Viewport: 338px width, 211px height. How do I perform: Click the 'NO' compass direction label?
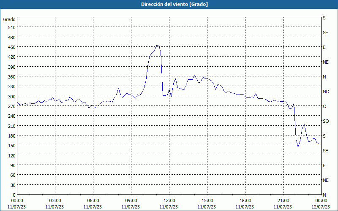(x=326, y=92)
